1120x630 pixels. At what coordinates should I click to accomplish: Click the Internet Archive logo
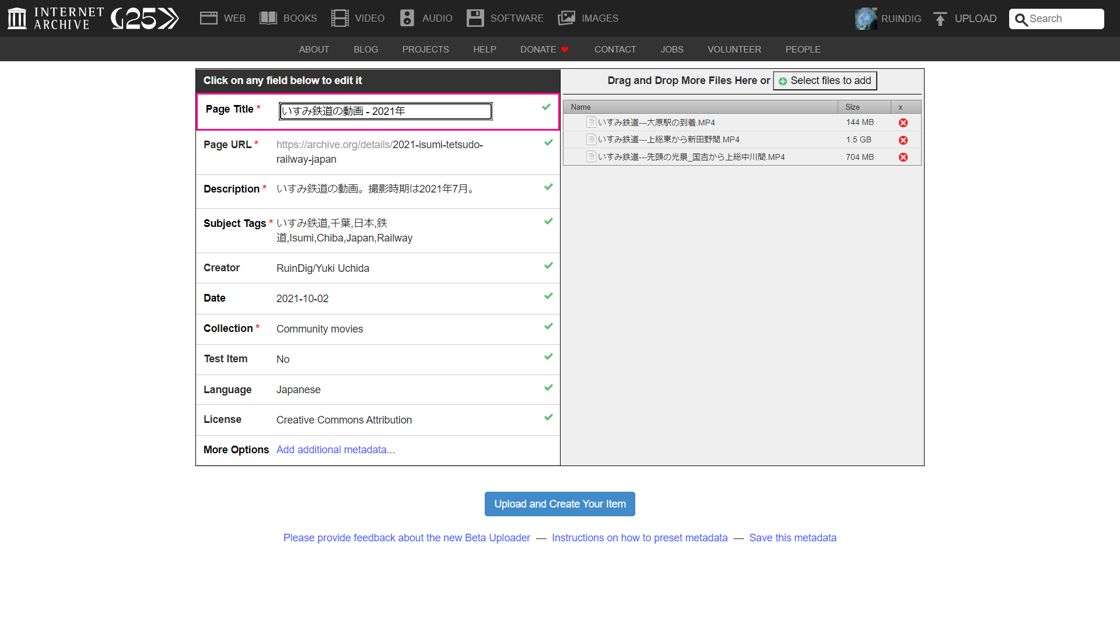pyautogui.click(x=56, y=18)
